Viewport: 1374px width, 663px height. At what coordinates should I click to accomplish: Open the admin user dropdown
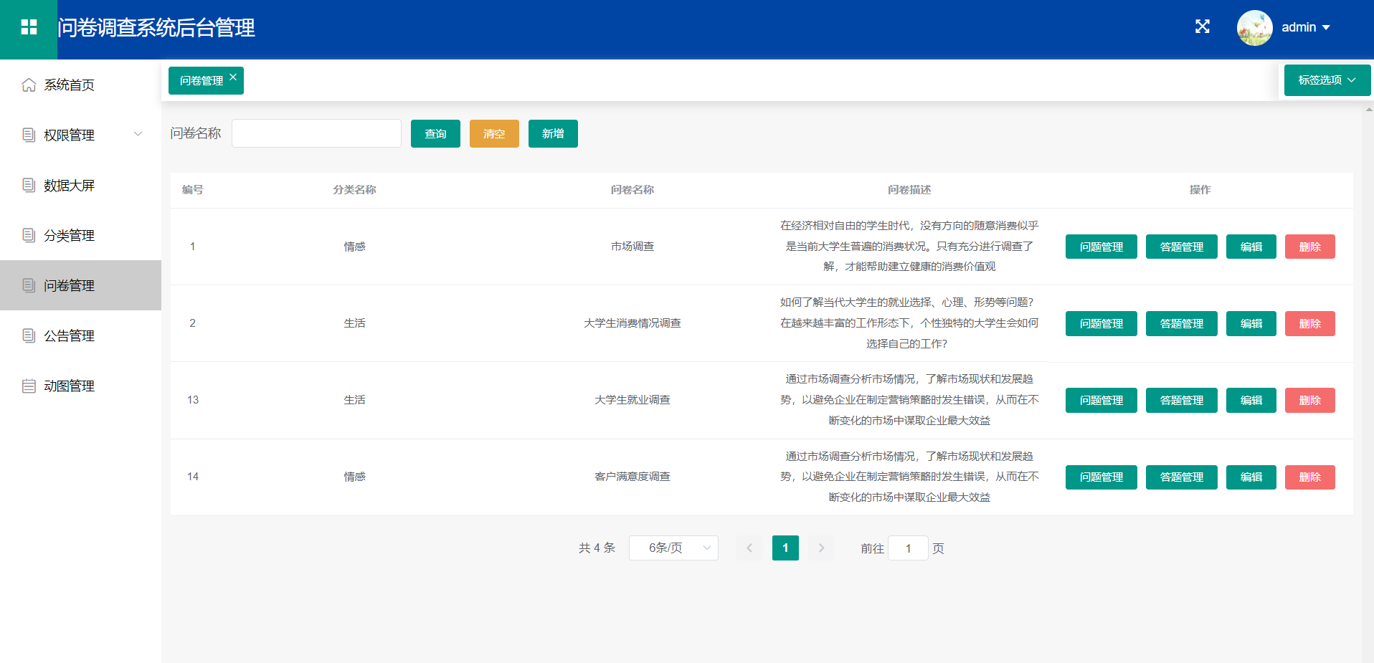(1305, 27)
